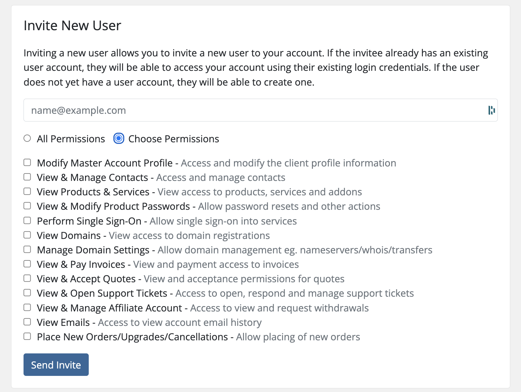The height and width of the screenshot is (392, 521).
Task: Click 'Allow domain management eg. nameservers/whois/transfers' text
Action: pos(295,250)
